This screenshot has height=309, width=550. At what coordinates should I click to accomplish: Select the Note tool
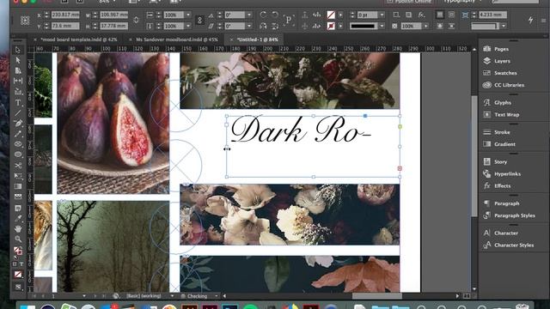coord(18,208)
